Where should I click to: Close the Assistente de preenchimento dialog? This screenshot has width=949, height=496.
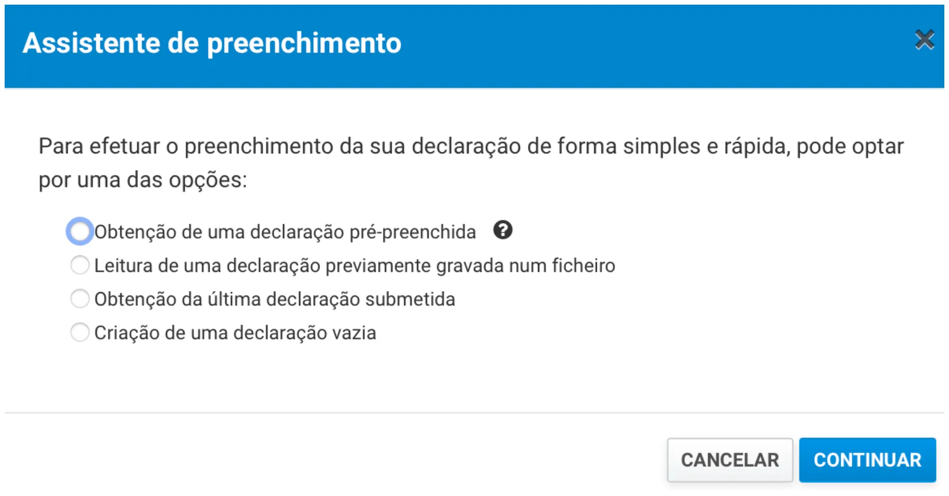tap(924, 40)
